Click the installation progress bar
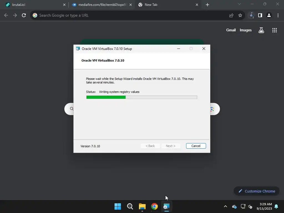Screen dimensions: 284x213 (x=142, y=97)
